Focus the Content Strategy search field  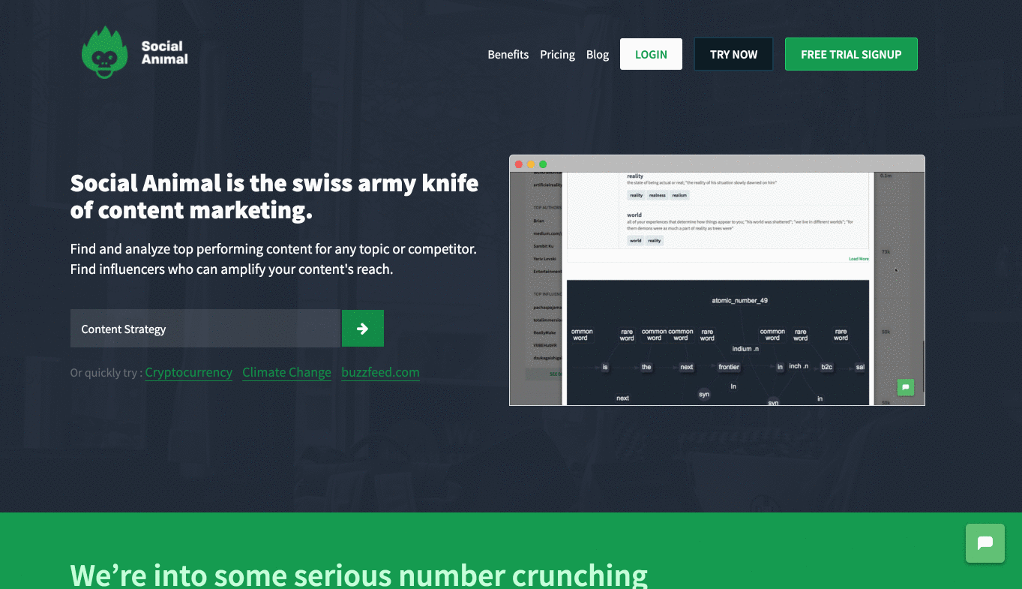[x=205, y=329]
